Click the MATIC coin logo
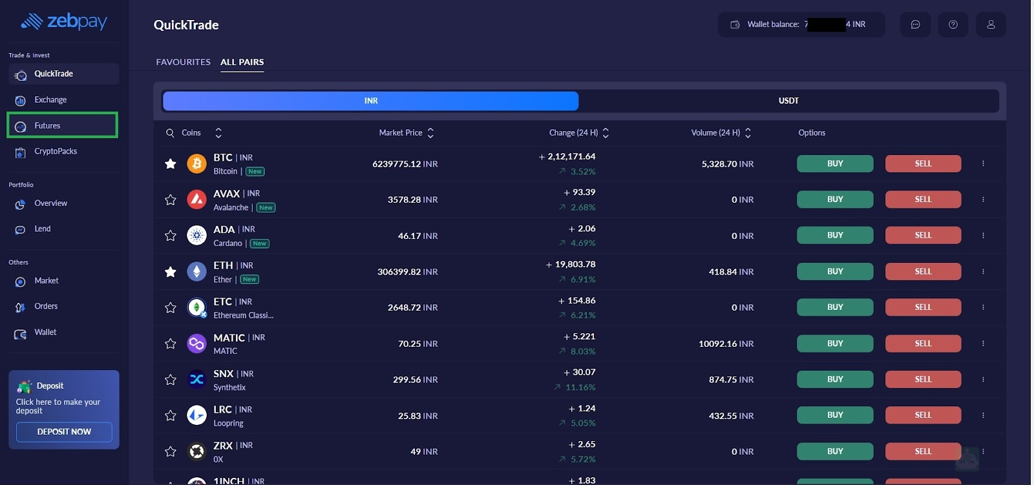 click(x=196, y=344)
